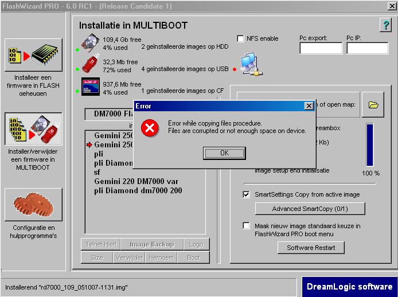
Task: Close the Error dialog with X
Action: coord(309,106)
